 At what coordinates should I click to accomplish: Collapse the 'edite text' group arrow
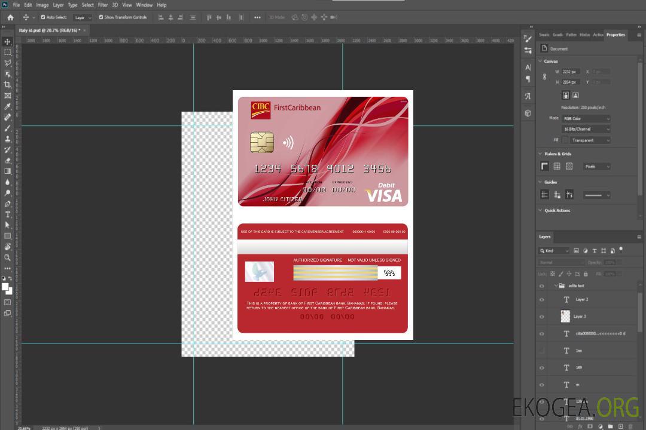click(556, 285)
